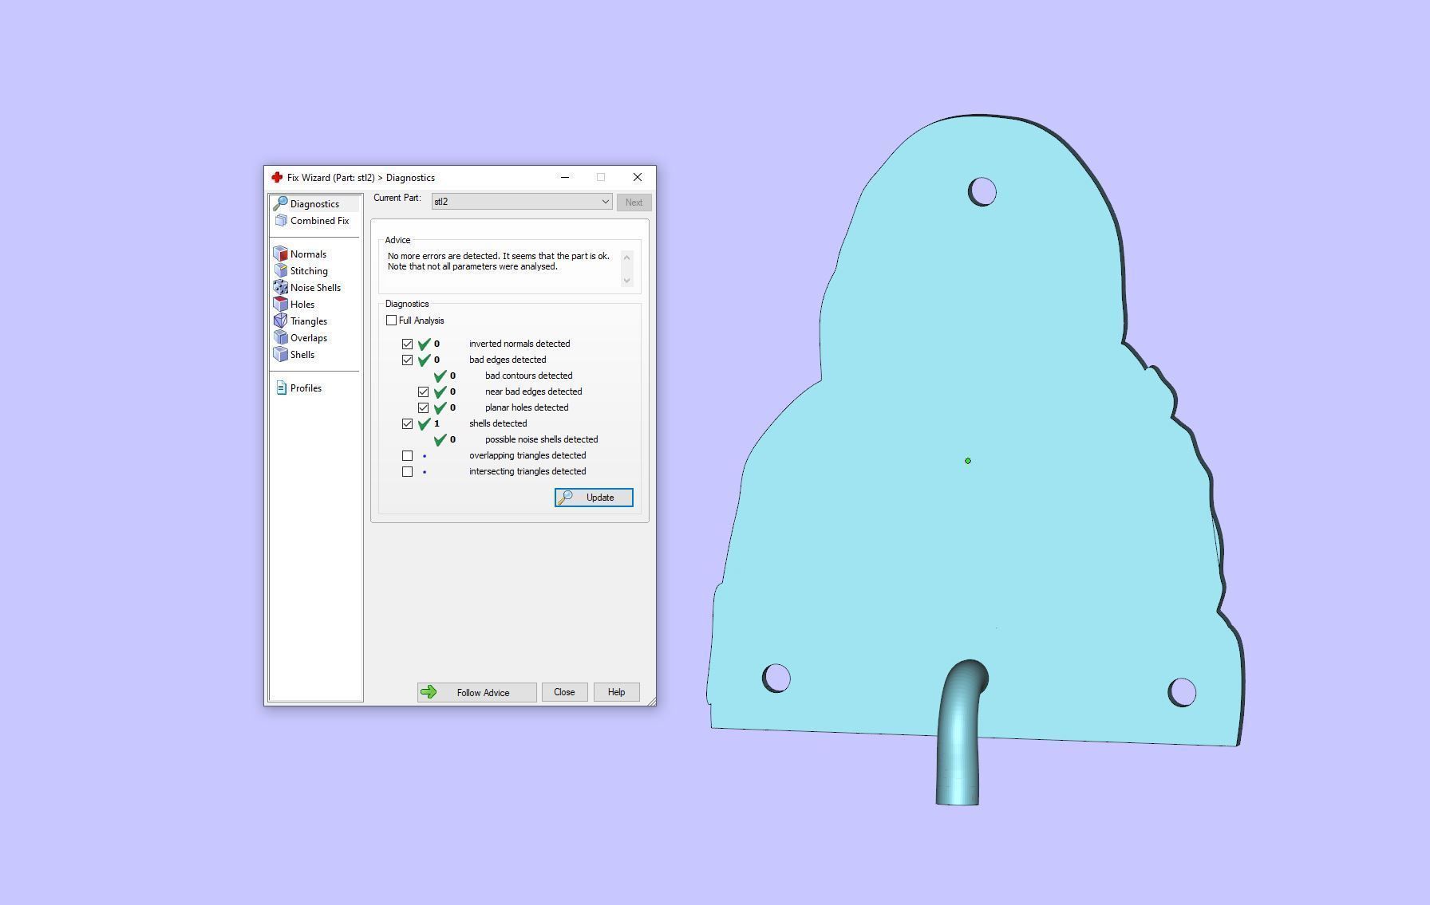Go to the Stitching fix page
This screenshot has width=1430, height=905.
tap(309, 270)
